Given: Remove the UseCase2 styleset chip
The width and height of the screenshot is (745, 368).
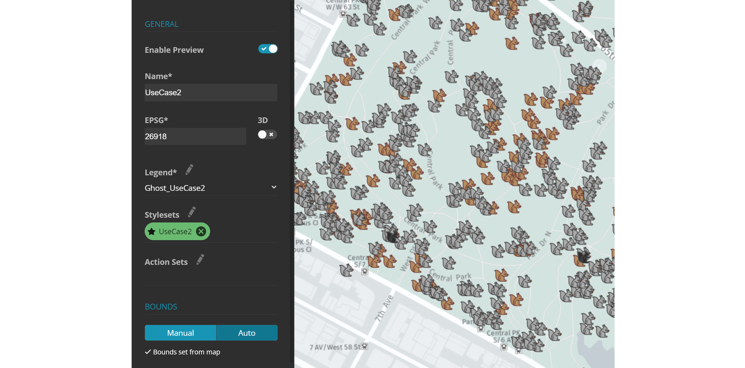Looking at the screenshot, I should tap(201, 231).
